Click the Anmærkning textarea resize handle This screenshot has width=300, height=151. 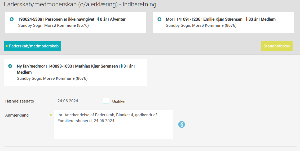(x=172, y=137)
